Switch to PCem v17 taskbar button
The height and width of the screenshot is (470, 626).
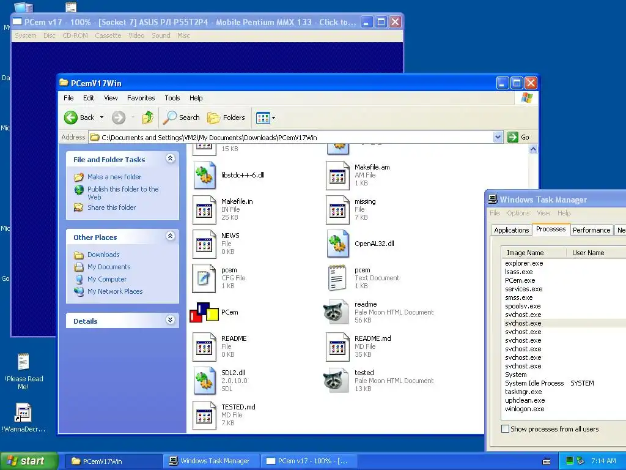point(309,461)
